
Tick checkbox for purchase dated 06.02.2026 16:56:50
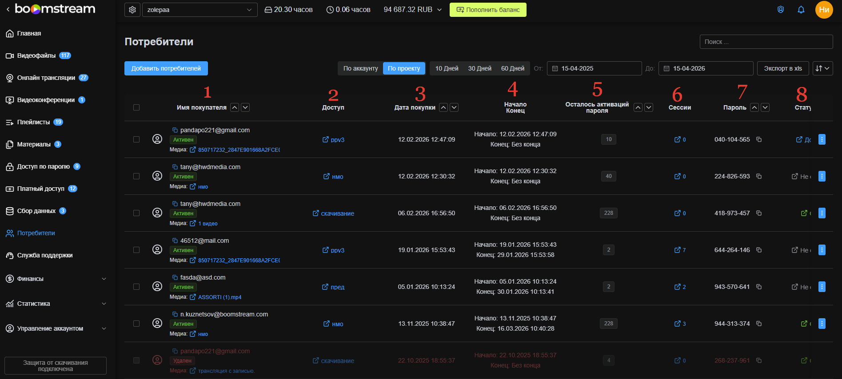pyautogui.click(x=136, y=213)
